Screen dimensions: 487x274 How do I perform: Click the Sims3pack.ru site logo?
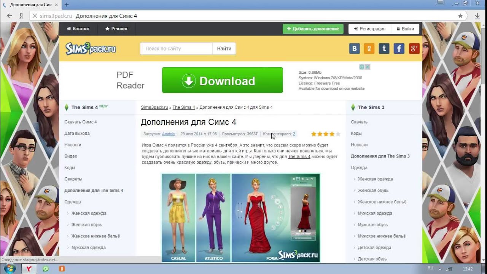click(x=91, y=48)
